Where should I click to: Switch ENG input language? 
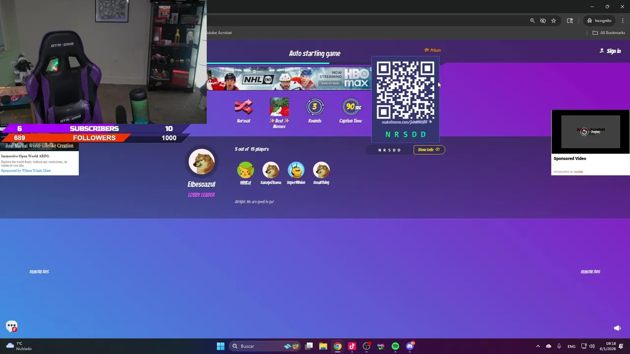tap(571, 346)
